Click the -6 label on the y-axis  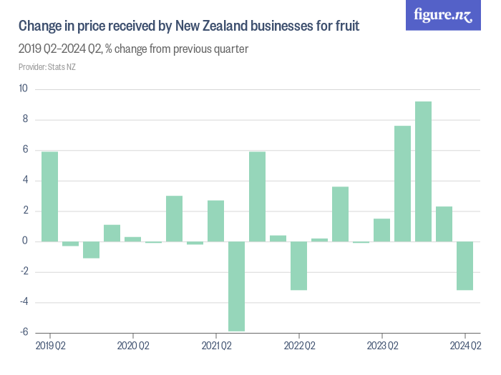click(24, 332)
